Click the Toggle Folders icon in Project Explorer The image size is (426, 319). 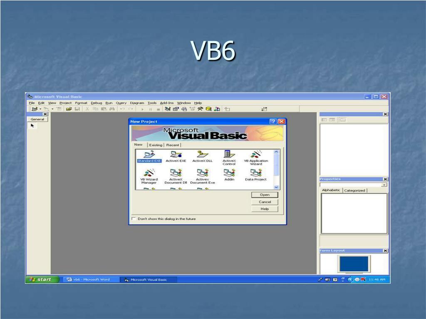pos(343,120)
